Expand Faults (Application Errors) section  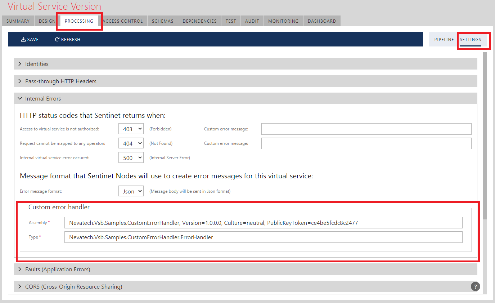(57, 269)
